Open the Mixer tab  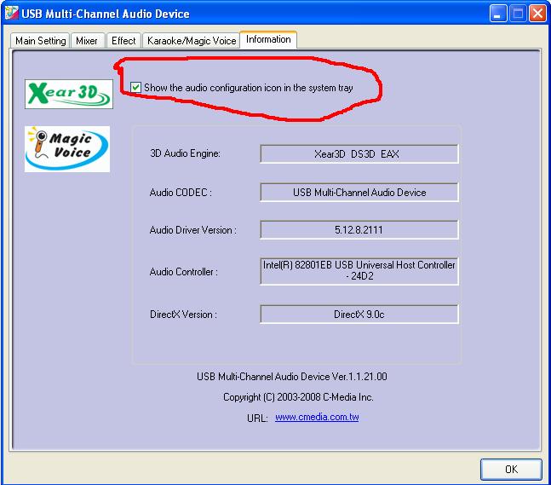click(87, 41)
